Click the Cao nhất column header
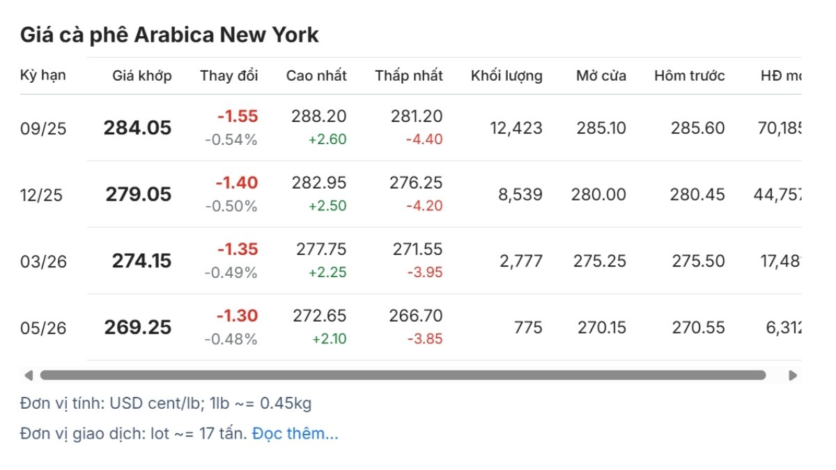 (316, 76)
